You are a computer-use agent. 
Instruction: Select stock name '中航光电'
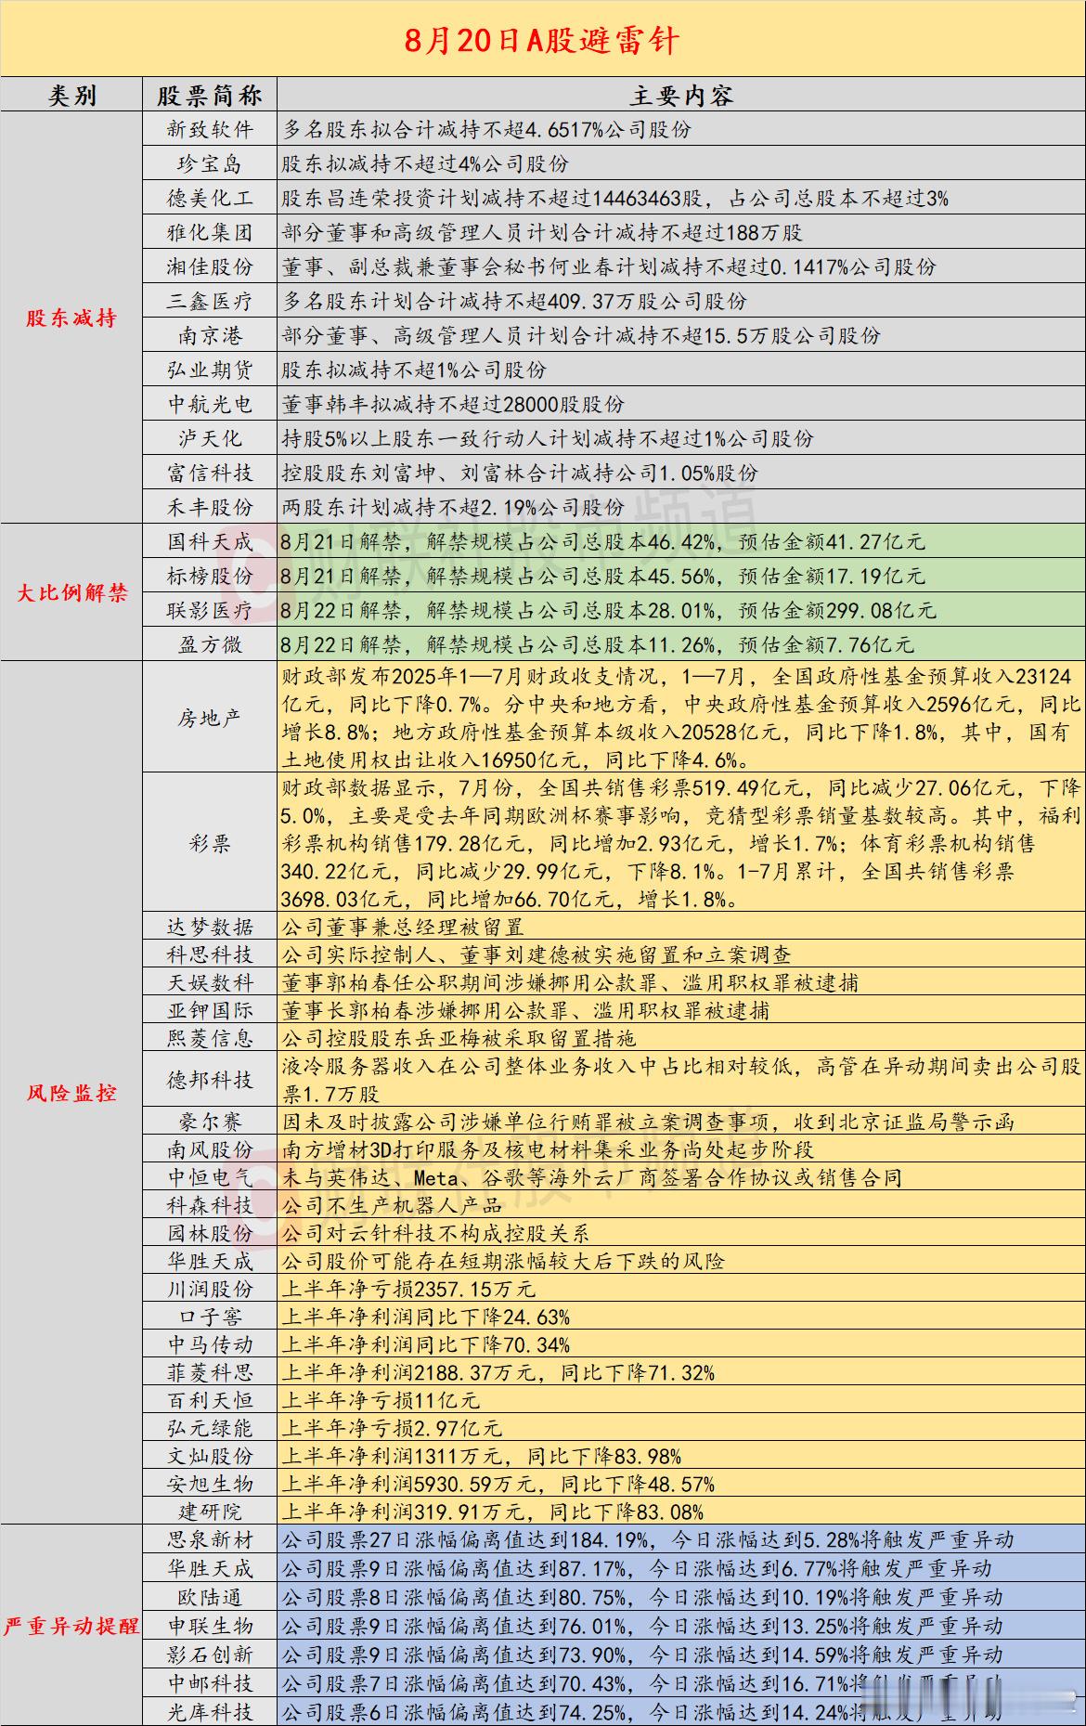point(210,405)
